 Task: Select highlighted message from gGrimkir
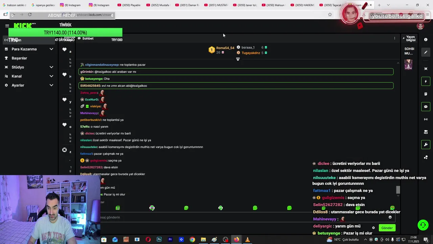236,72
